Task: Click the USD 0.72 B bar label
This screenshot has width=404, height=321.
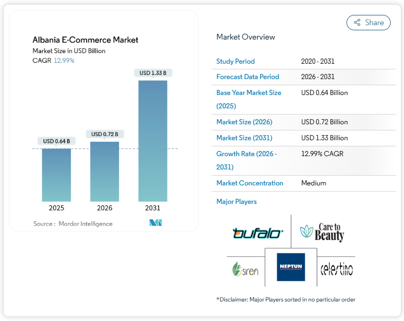Action: tap(105, 134)
